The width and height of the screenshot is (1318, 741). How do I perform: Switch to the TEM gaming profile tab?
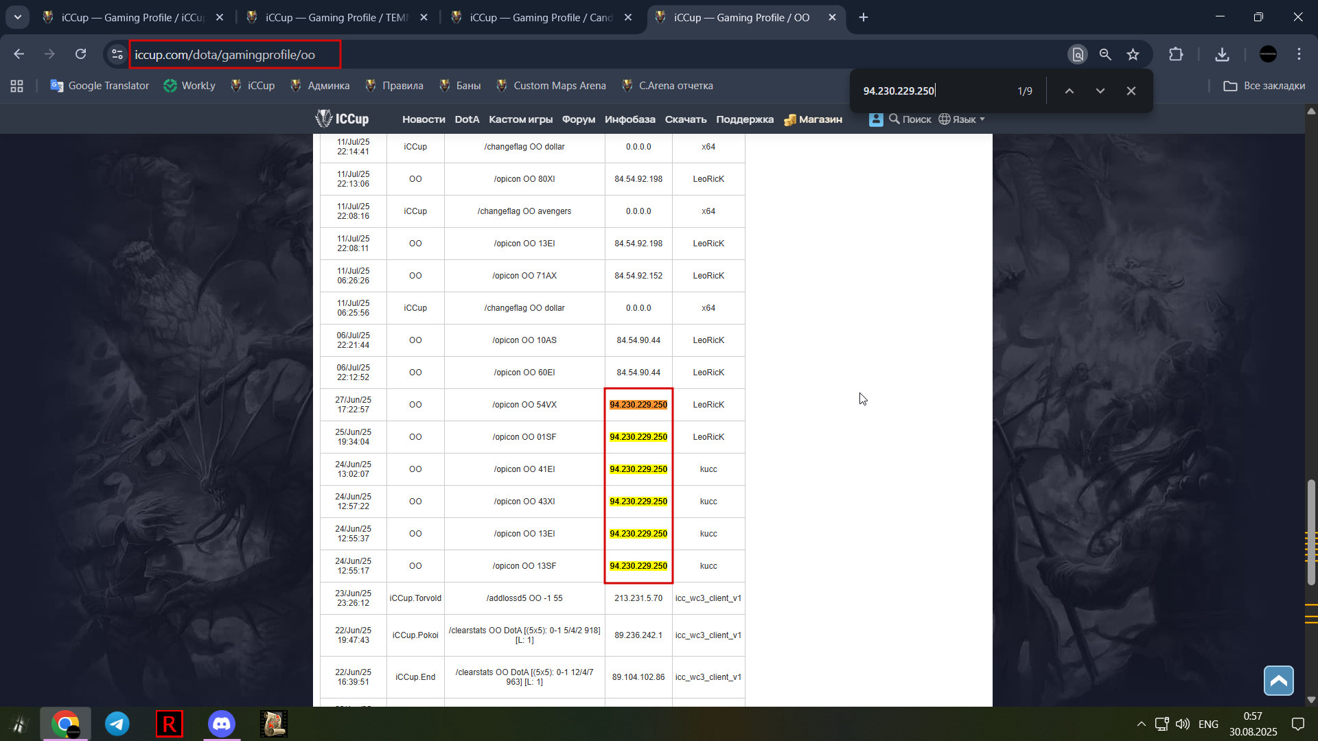[x=337, y=17]
